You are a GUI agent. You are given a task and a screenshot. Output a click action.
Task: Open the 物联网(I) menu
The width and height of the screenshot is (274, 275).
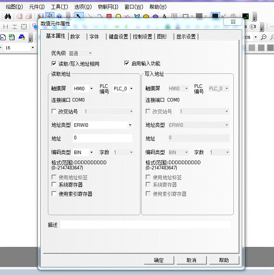(x=108, y=7)
